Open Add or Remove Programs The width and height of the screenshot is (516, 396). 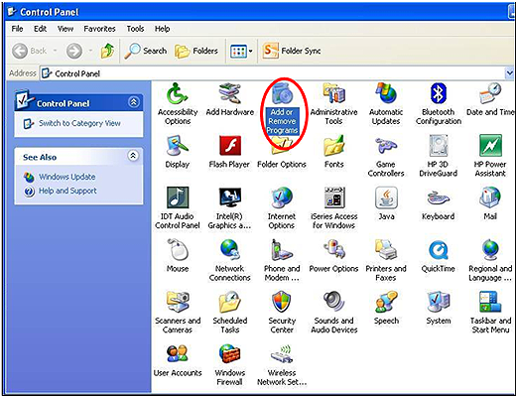coord(282,108)
